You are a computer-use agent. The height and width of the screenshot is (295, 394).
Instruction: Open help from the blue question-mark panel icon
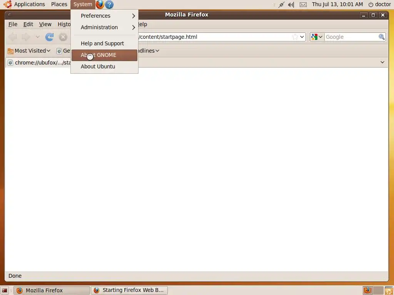pos(109,5)
